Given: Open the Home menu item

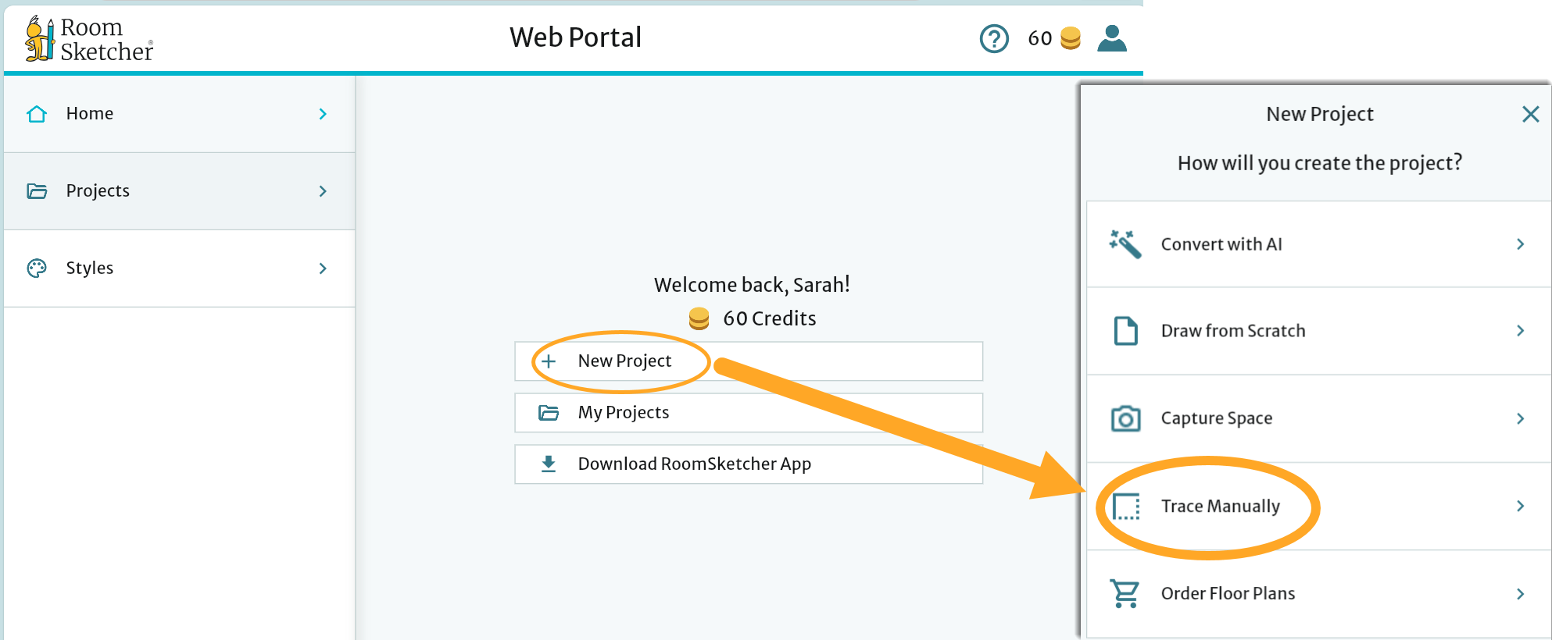Looking at the screenshot, I should [180, 114].
